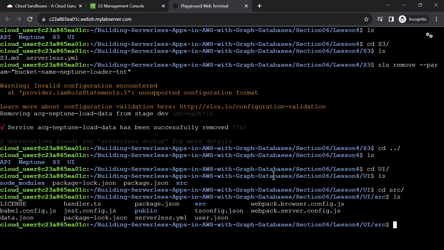
Task: Toggle the browser side panel
Action: (391, 19)
